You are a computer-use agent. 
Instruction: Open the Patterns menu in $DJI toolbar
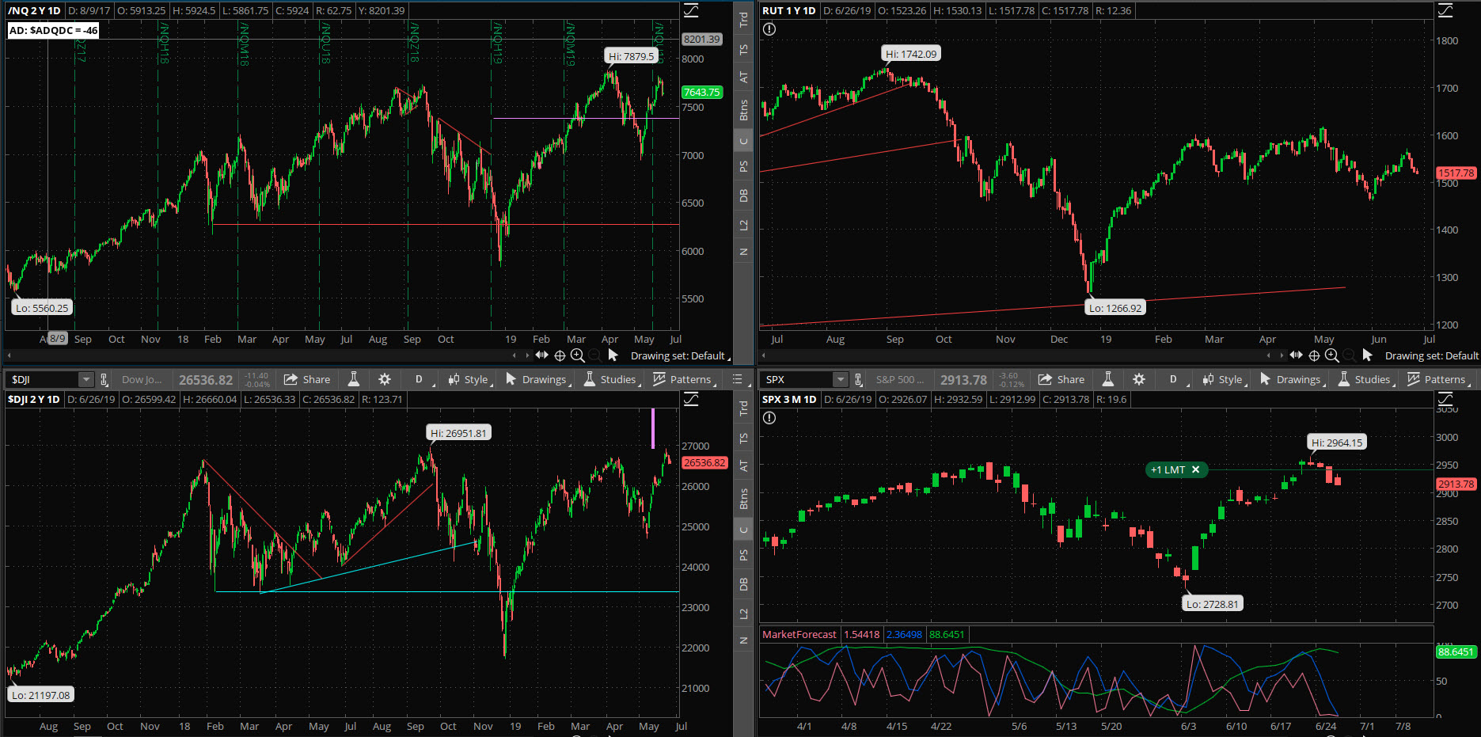click(684, 379)
